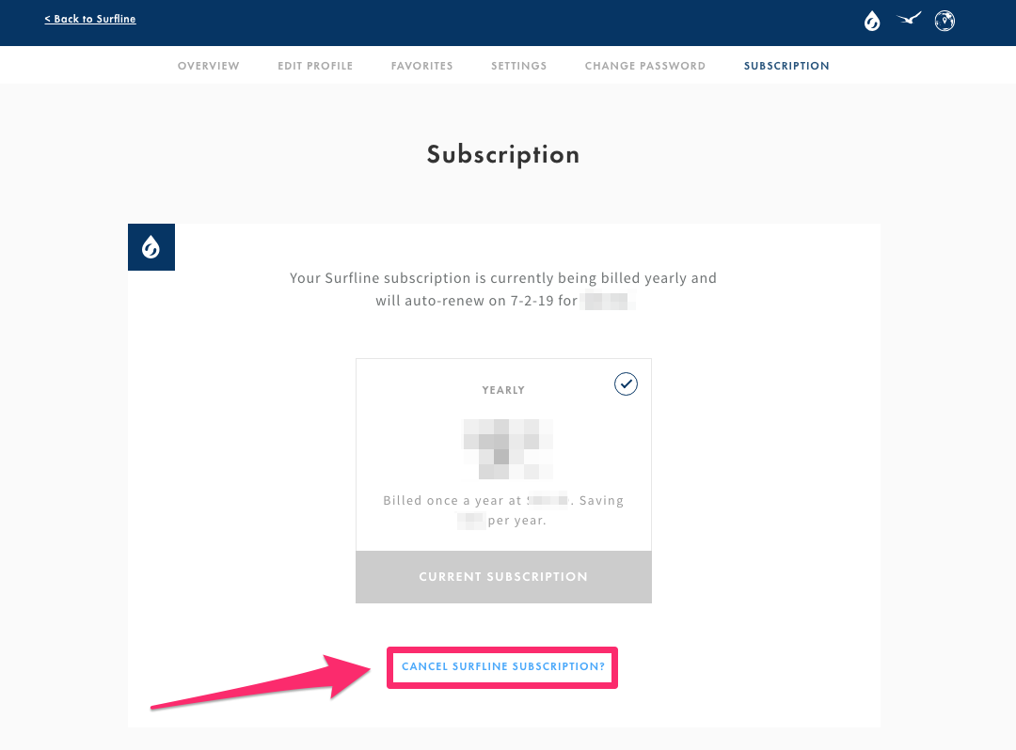Viewport: 1016px width, 750px height.
Task: Click the 'Billed once a year' description text
Action: point(503,510)
